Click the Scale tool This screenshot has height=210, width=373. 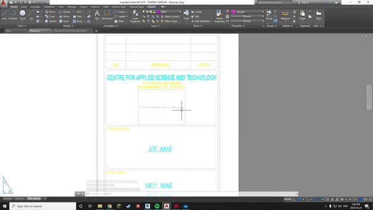64,21
